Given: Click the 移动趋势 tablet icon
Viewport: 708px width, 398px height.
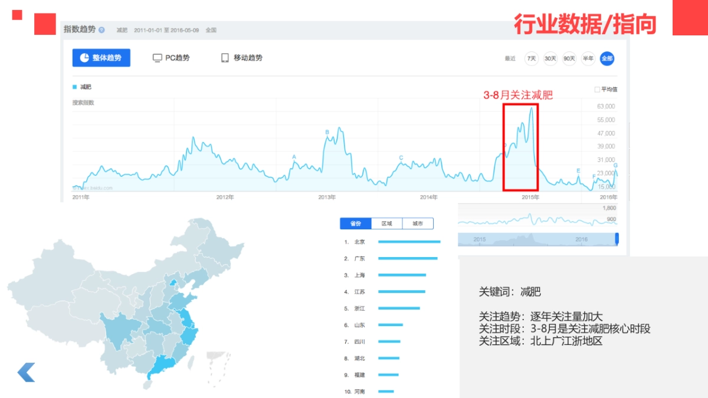Looking at the screenshot, I should click(x=225, y=58).
